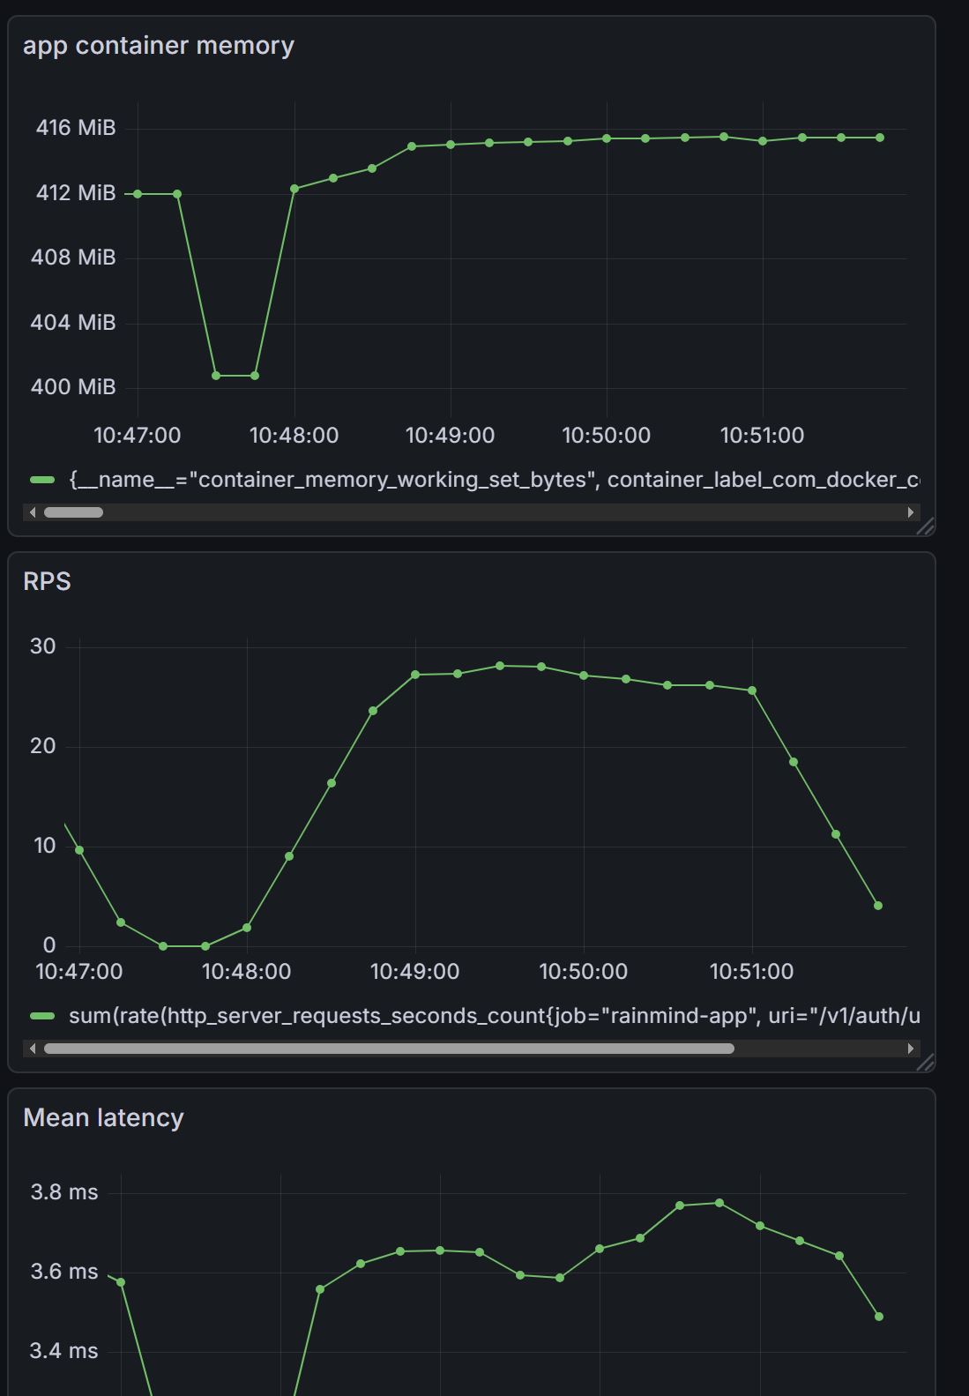Click the RPS legend series color indicator
The height and width of the screenshot is (1396, 969).
click(x=42, y=1016)
